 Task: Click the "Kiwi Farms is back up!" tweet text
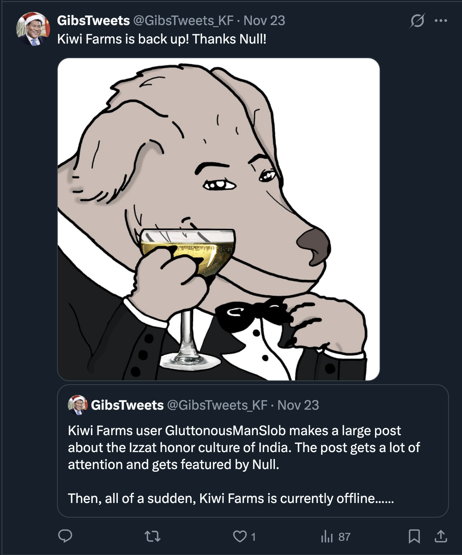coord(162,39)
